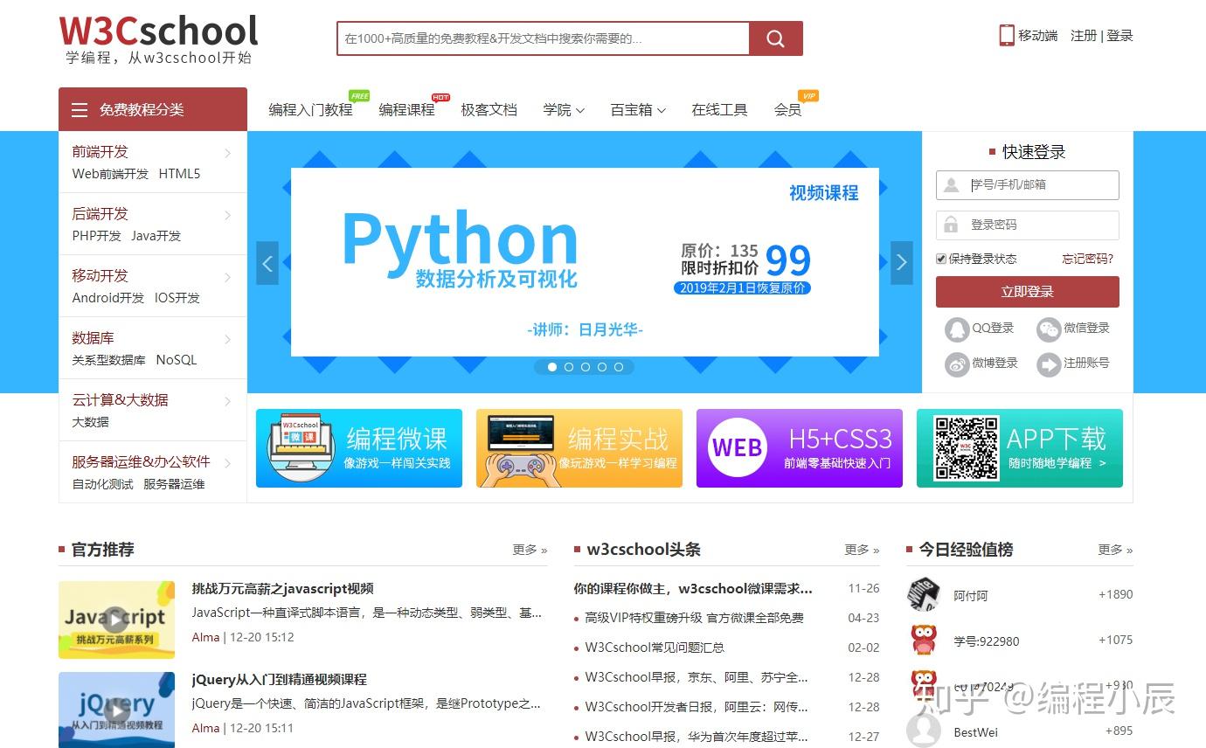1206x748 pixels.
Task: Open BestWei user avatar
Action: coord(924,731)
